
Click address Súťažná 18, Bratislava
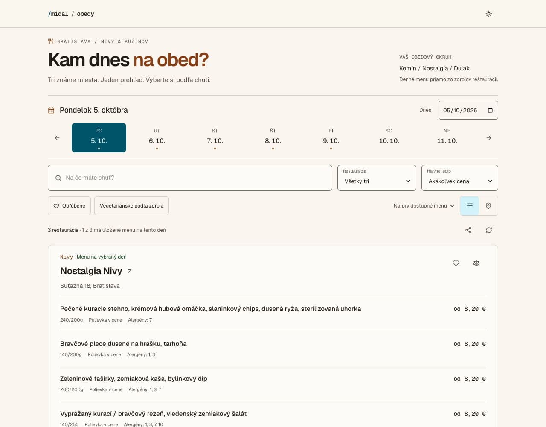click(x=90, y=286)
